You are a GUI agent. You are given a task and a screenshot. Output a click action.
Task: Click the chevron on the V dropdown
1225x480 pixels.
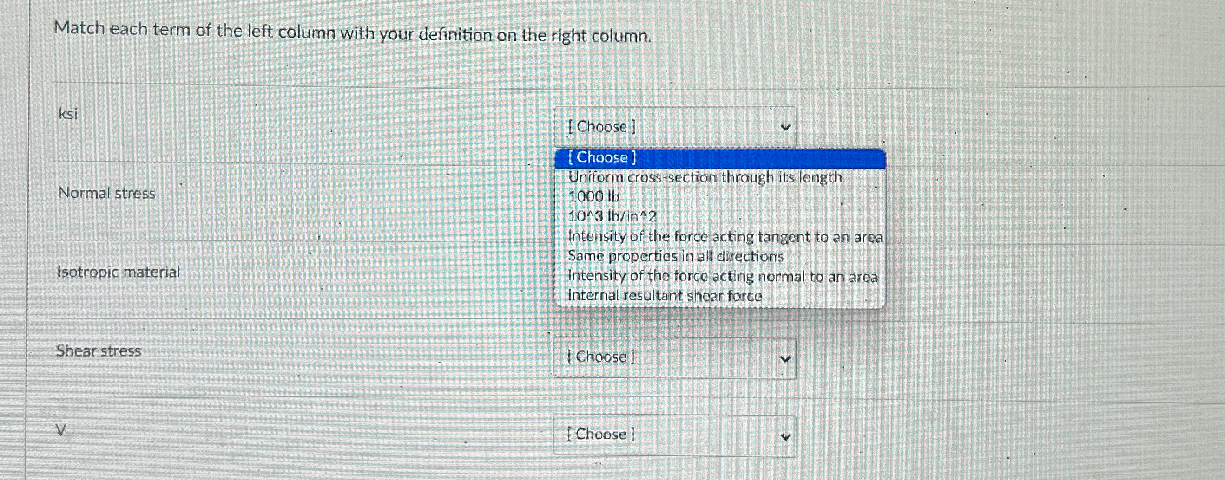pyautogui.click(x=785, y=435)
